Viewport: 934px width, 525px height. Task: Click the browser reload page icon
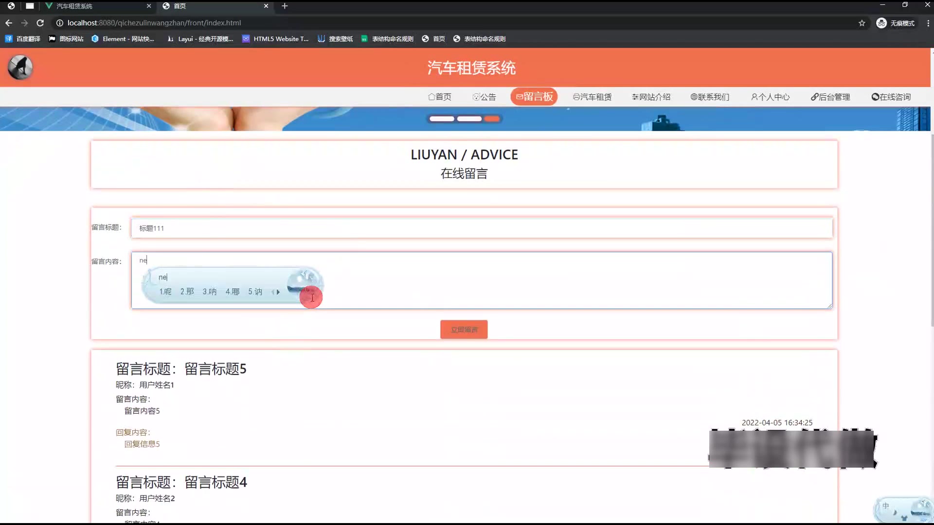tap(40, 23)
